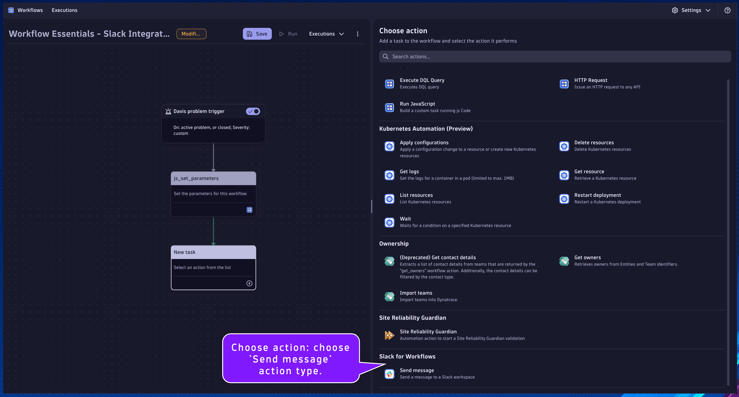Click the action list vertical scrollbar
Image resolution: width=739 pixels, height=397 pixels.
click(x=728, y=232)
